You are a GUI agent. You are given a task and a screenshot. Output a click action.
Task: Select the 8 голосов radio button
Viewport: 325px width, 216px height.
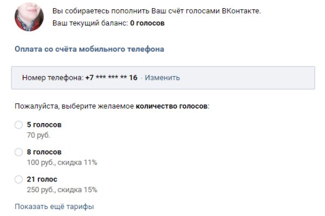pos(19,152)
